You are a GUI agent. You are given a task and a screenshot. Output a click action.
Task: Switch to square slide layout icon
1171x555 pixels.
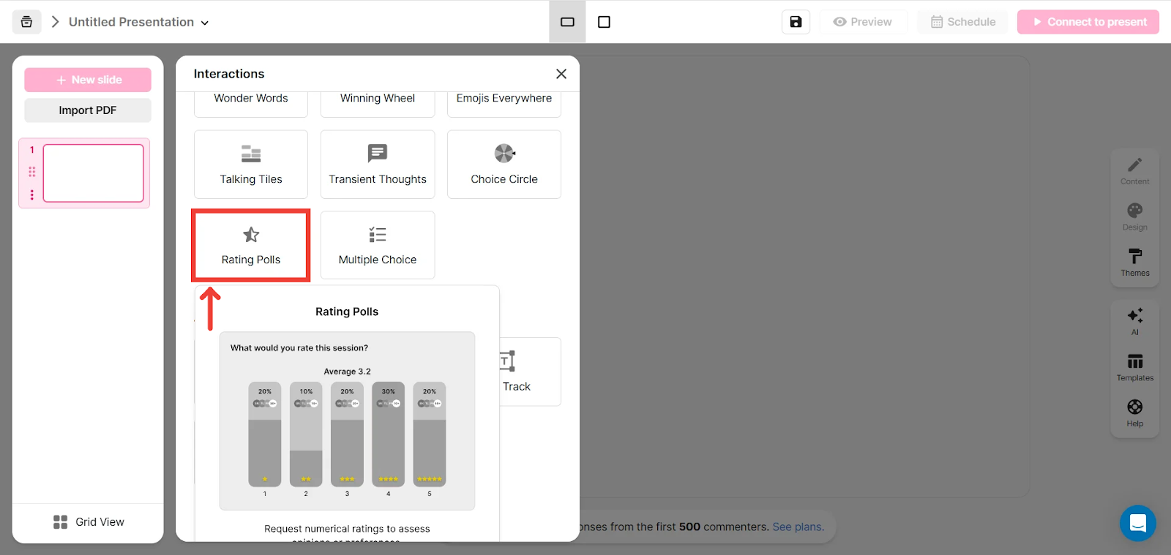[604, 22]
